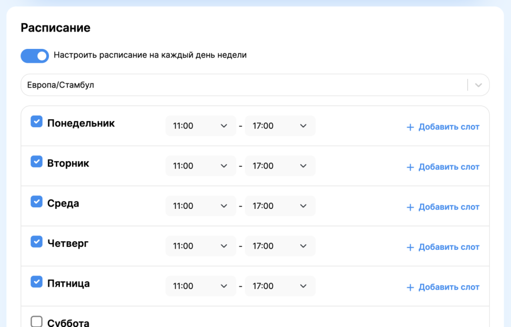Expand Вторник start time selector
The height and width of the screenshot is (327, 511).
coord(201,166)
